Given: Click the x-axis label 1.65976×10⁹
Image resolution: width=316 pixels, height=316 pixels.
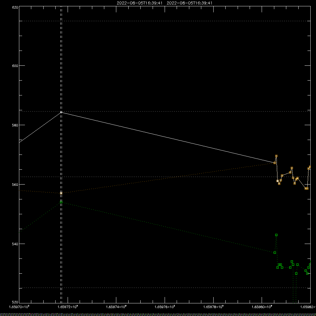Looking at the screenshot, I should coord(165,307).
